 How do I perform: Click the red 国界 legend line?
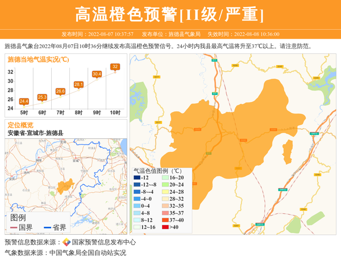[14, 227]
